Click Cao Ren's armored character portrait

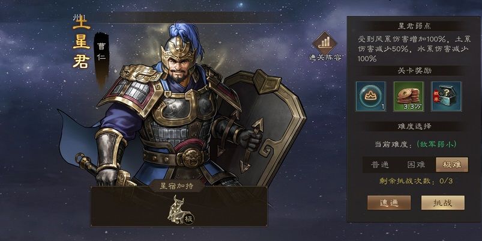181,105
